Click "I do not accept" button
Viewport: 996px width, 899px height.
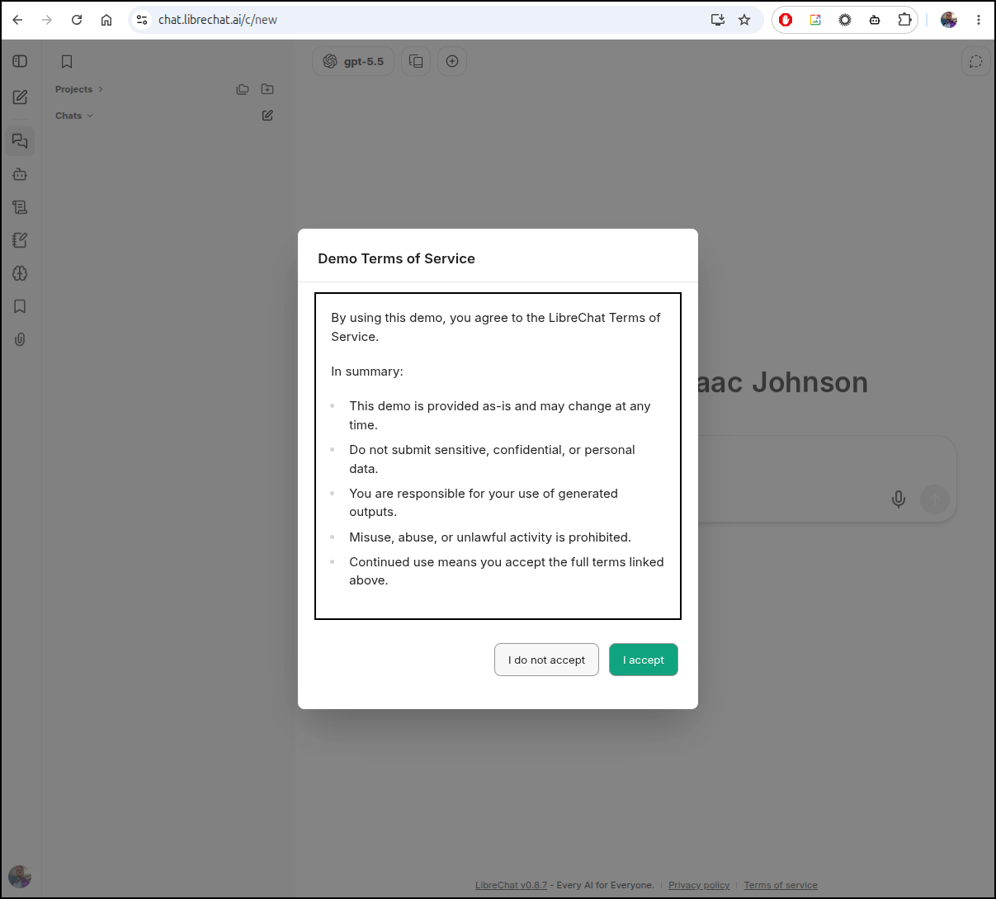(546, 660)
